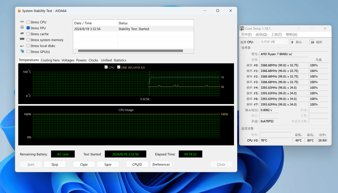Click the CPU #0 temperature reading 78°C
This screenshot has height=193, width=338.
point(276,140)
